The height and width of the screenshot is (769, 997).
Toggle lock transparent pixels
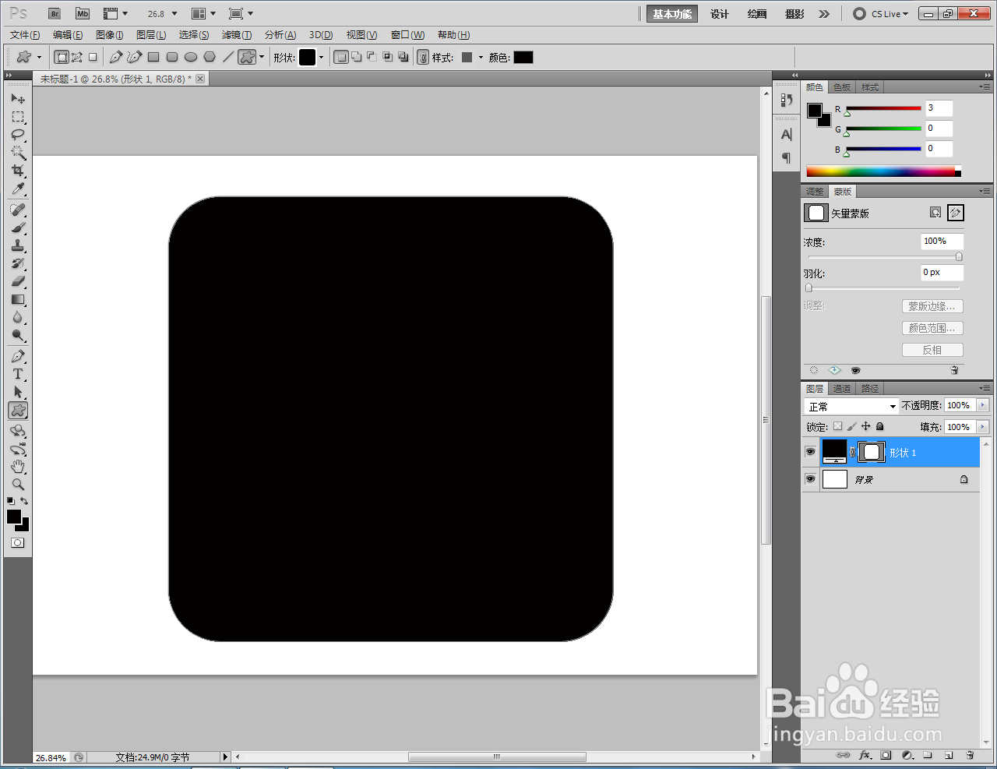[x=837, y=426]
